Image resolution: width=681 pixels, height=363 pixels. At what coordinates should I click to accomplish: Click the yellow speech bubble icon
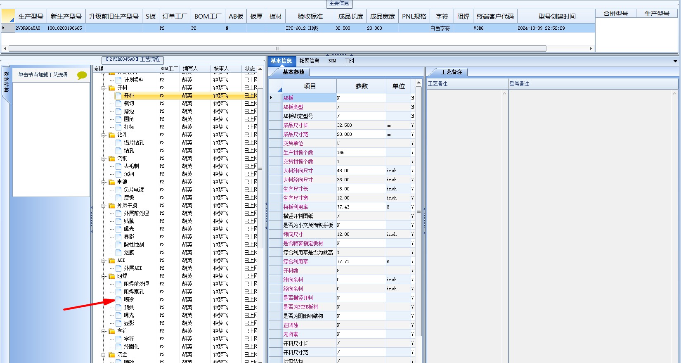(x=82, y=75)
